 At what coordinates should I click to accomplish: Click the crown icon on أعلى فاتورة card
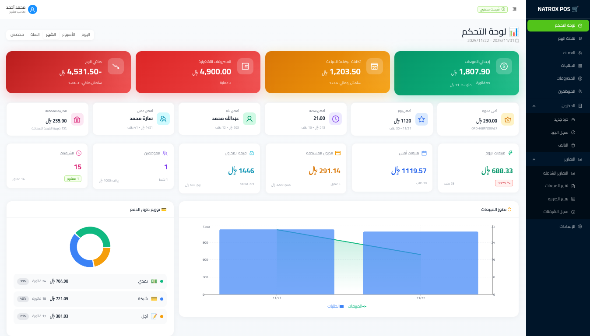tap(508, 119)
